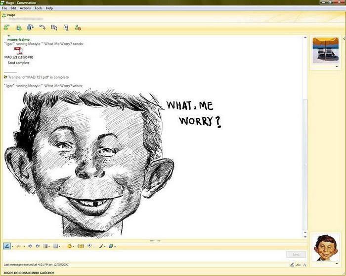Open the eraser size dropdown arrow
Image resolution: width=346 pixels, height=276 pixels.
[x=24, y=246]
